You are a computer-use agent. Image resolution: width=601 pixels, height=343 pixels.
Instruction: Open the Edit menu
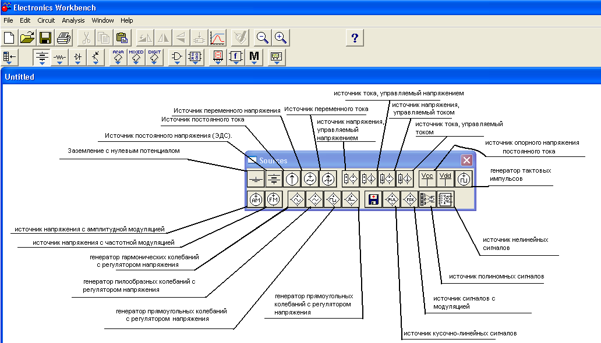click(25, 20)
